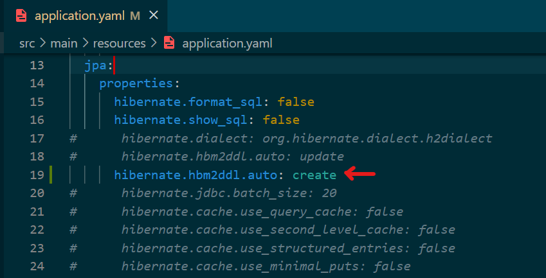Place cursor on the jpa key
Viewport: 546px width, 278px height.
point(95,65)
